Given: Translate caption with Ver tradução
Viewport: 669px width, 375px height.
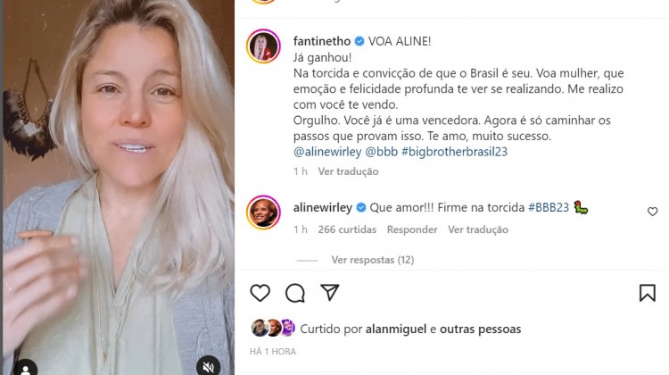Looking at the screenshot, I should point(348,171).
